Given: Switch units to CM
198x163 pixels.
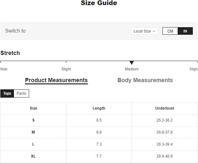Looking at the screenshot, I should coord(170,31).
